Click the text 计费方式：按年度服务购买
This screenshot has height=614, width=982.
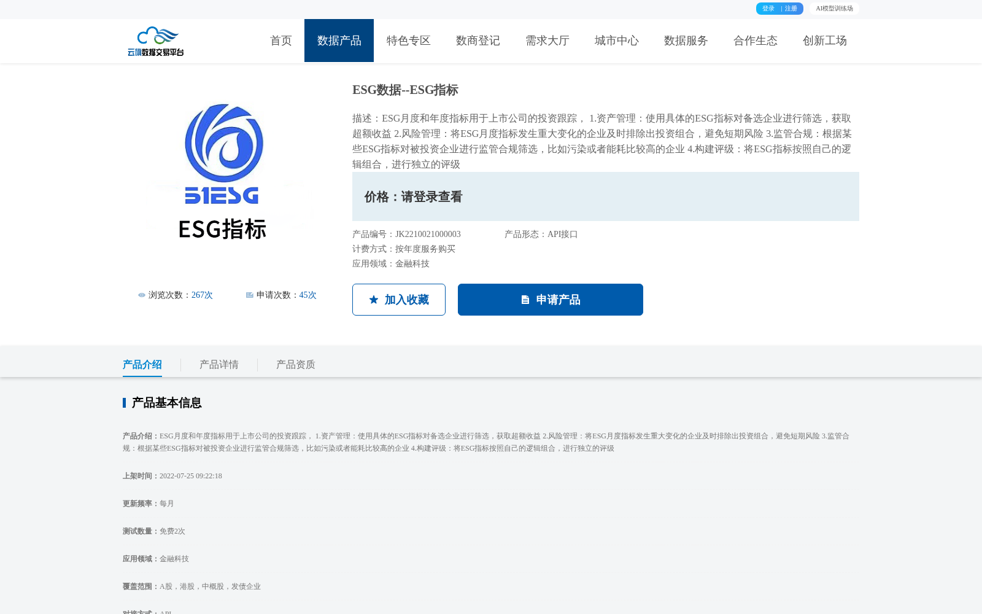click(404, 249)
